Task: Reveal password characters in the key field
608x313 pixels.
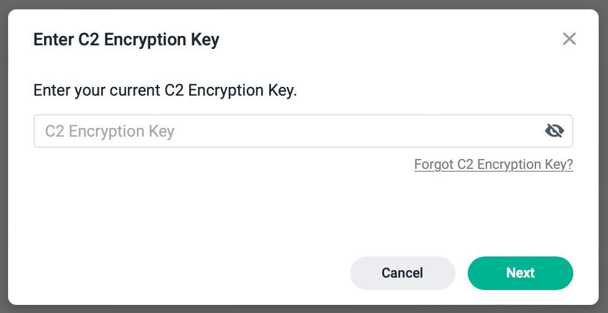Action: (555, 131)
